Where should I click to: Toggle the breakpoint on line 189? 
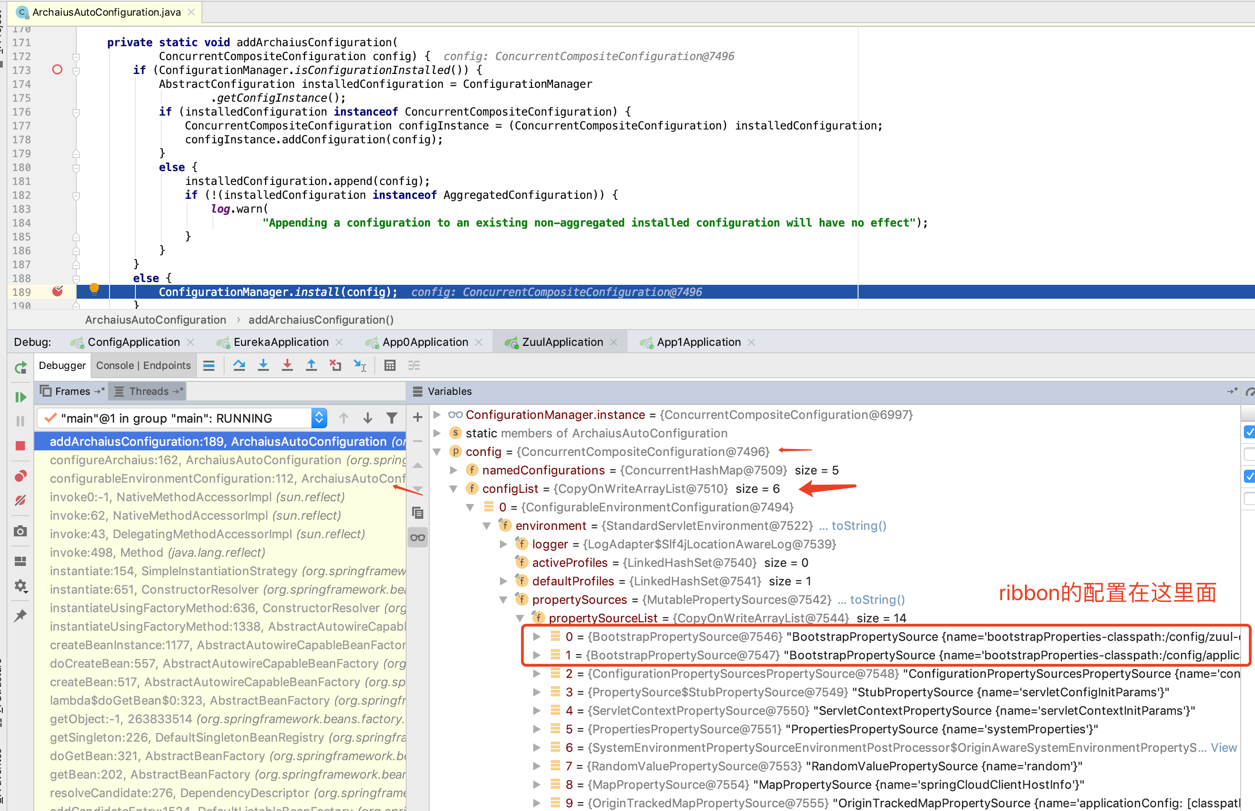click(57, 291)
